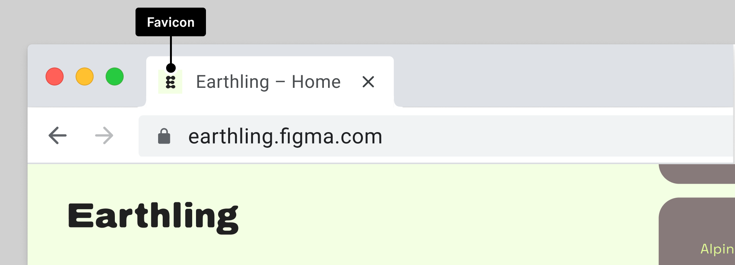
Task: Click the "Alpin" text on the brown card
Action: pos(717,249)
